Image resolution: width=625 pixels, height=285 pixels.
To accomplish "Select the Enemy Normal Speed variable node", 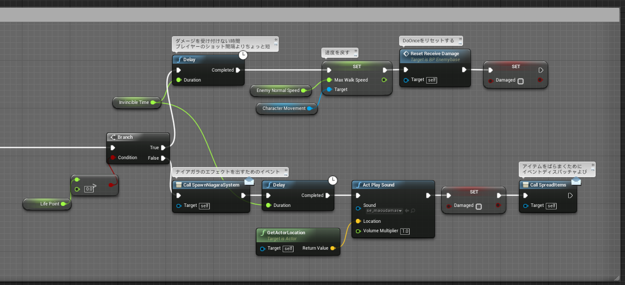I will tap(281, 90).
